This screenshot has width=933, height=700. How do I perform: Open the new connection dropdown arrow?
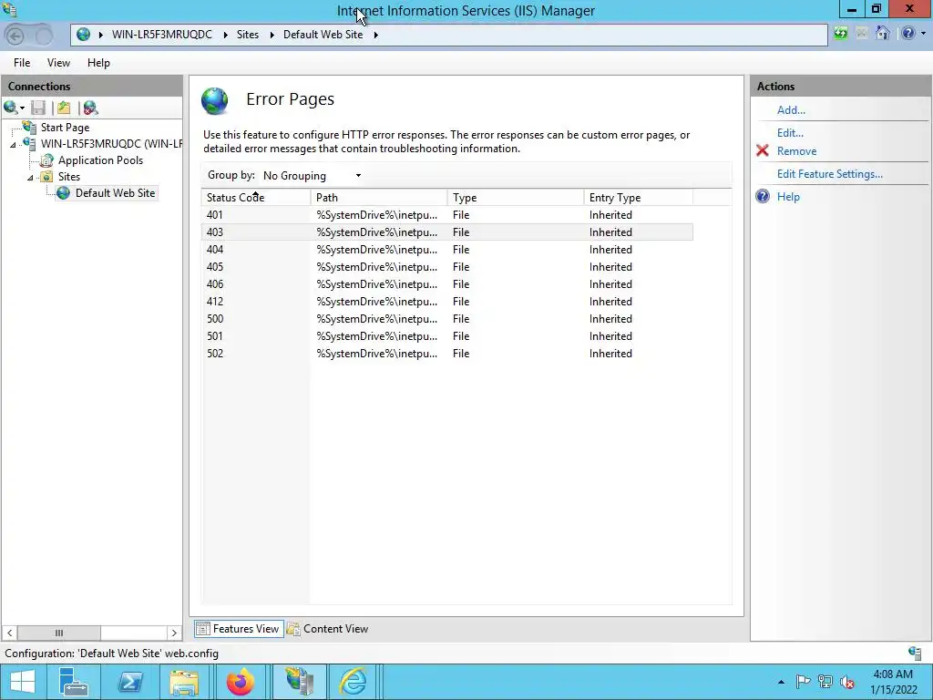pyautogui.click(x=22, y=108)
